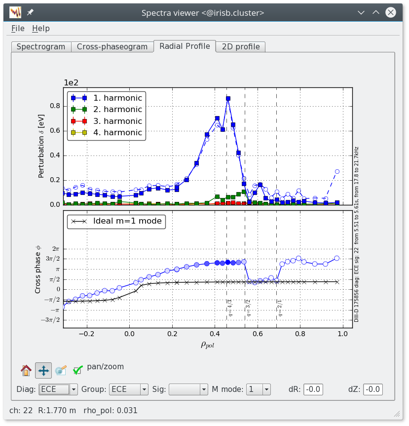Click the Spectra viewer app icon

pos(15,12)
